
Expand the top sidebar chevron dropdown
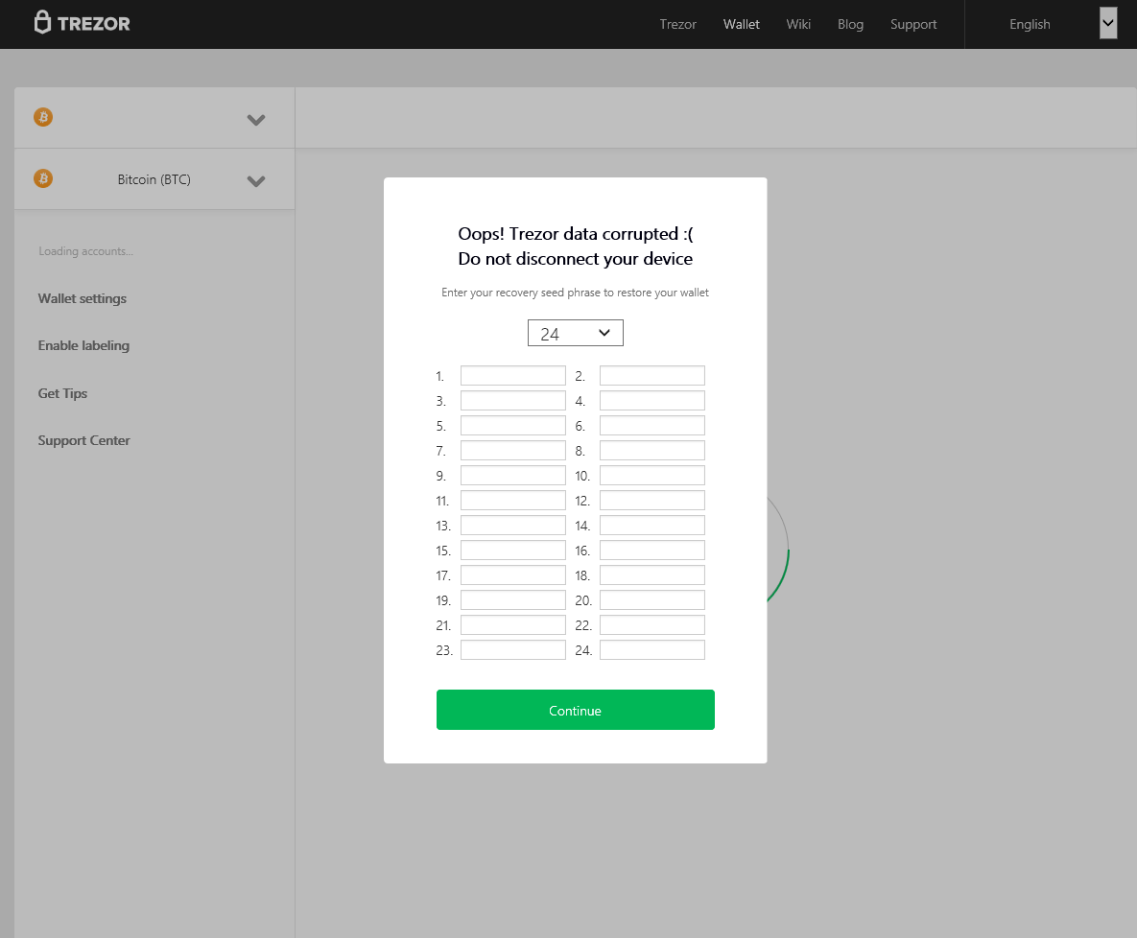(x=256, y=120)
